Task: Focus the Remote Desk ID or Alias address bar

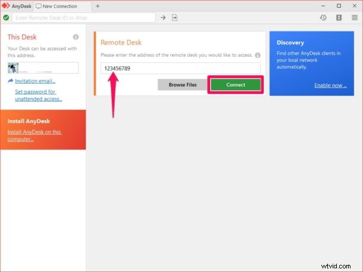Action: coord(84,18)
